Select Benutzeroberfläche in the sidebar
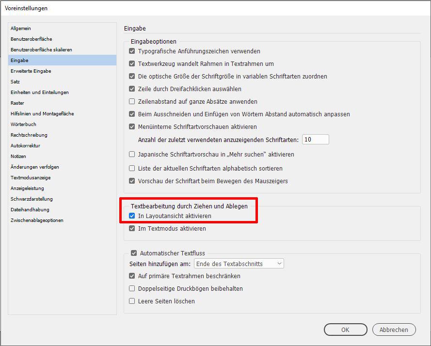This screenshot has width=431, height=346. click(31, 39)
